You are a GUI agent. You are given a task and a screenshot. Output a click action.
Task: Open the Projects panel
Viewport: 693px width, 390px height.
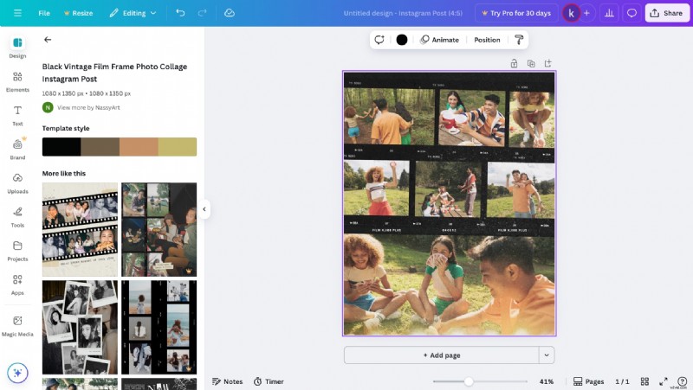(x=17, y=251)
